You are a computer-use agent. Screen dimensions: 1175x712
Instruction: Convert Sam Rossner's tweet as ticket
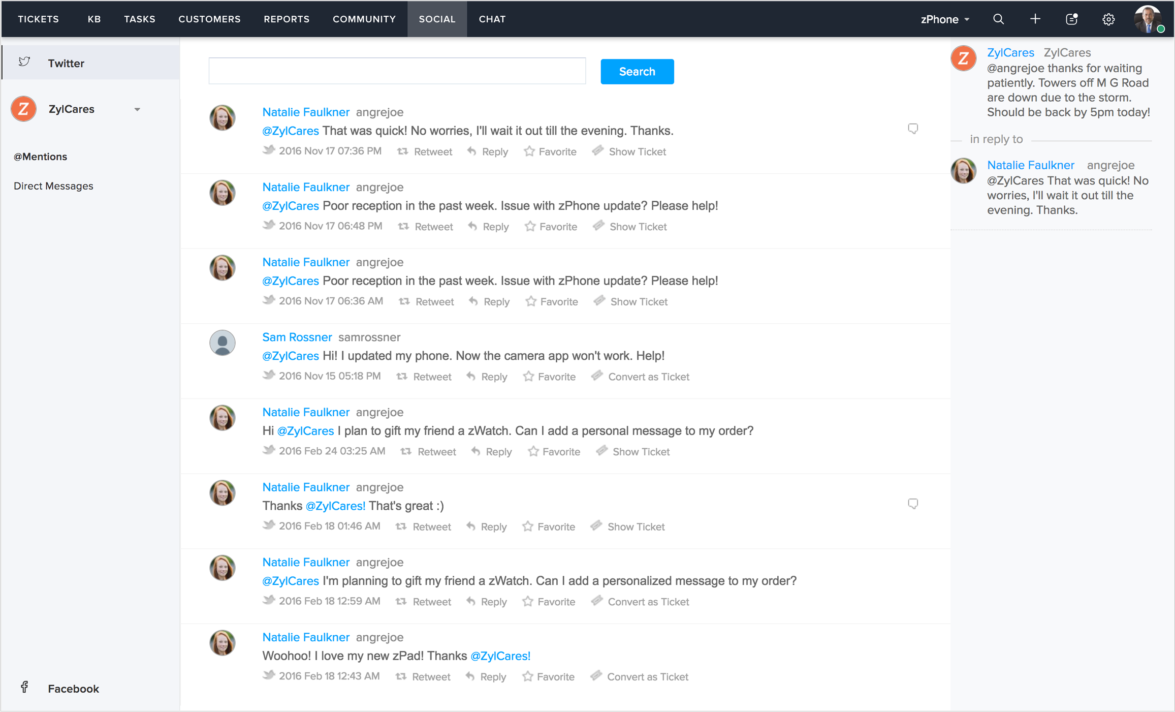click(x=640, y=377)
